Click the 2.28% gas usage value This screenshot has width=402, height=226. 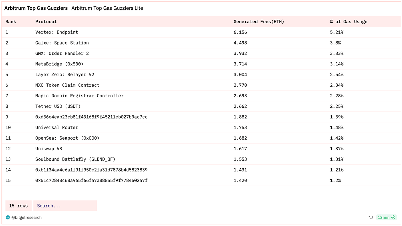pos(337,96)
